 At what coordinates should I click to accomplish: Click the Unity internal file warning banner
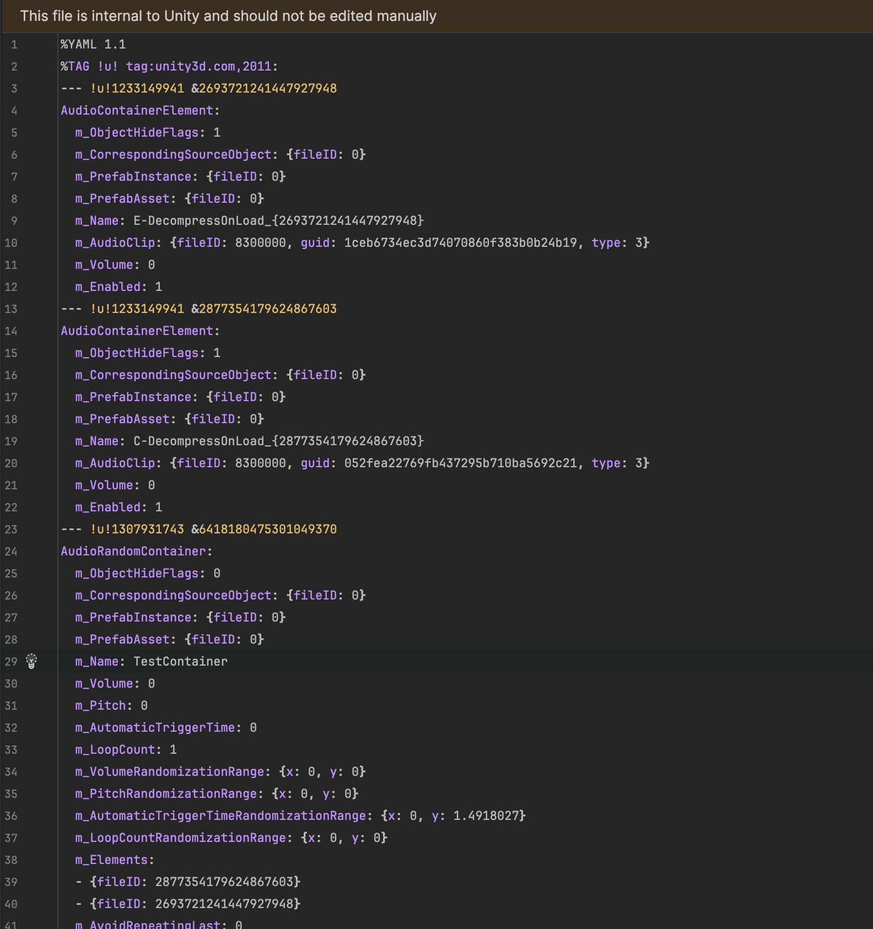point(228,16)
